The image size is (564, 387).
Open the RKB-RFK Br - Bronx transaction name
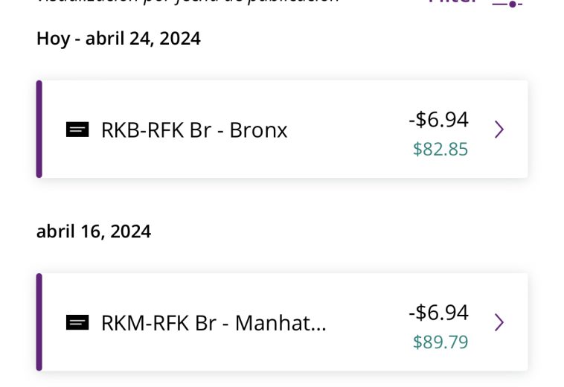click(194, 129)
